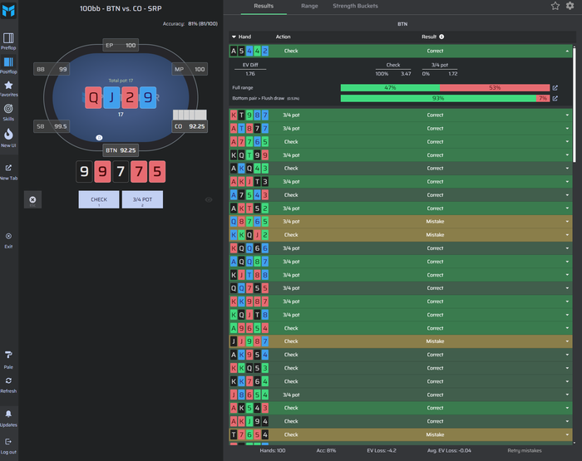Open Bottom pair Flush draw link icon
This screenshot has width=582, height=461.
(x=555, y=98)
